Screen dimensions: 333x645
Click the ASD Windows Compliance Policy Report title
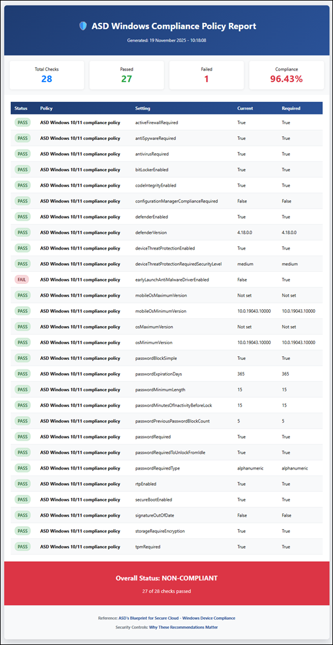point(174,26)
